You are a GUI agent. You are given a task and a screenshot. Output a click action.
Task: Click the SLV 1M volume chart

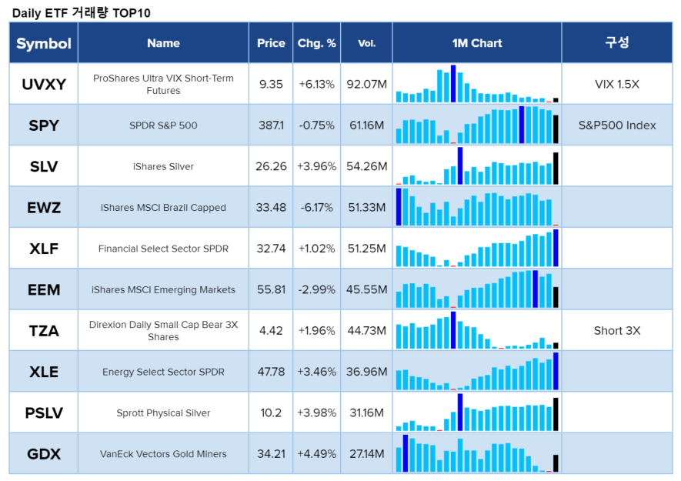coord(477,166)
